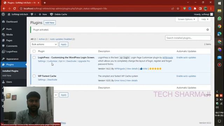Open File Explorer from taskbar
Image resolution: width=224 pixels, height=126 pixels.
219,11
